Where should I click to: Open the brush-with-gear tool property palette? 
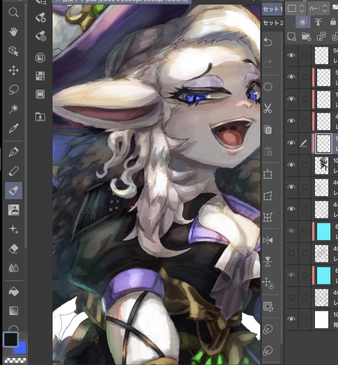click(x=40, y=18)
